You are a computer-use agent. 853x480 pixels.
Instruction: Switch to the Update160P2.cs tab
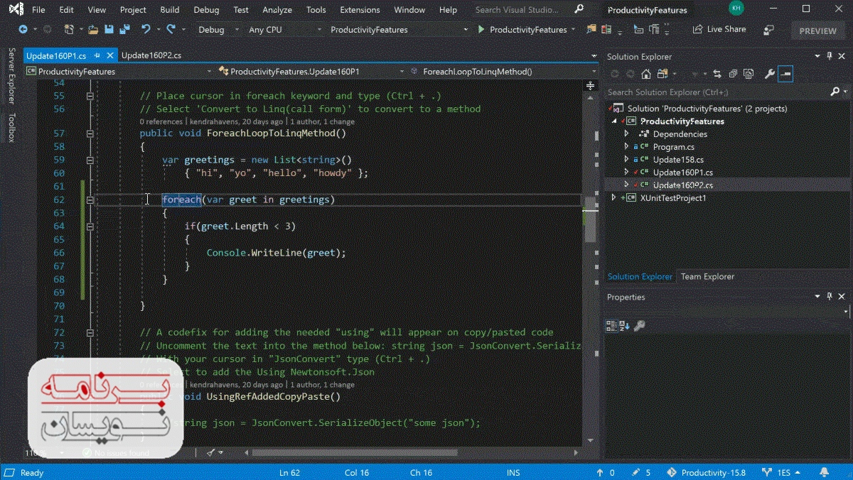coord(151,55)
